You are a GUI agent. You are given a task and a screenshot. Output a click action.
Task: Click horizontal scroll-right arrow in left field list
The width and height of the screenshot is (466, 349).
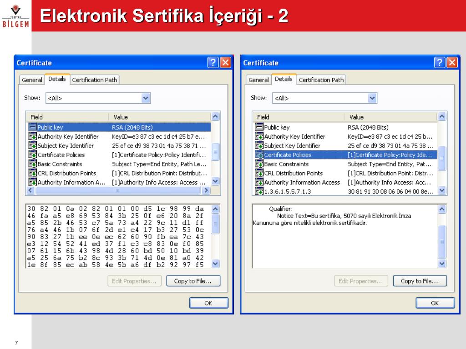[x=206, y=190]
